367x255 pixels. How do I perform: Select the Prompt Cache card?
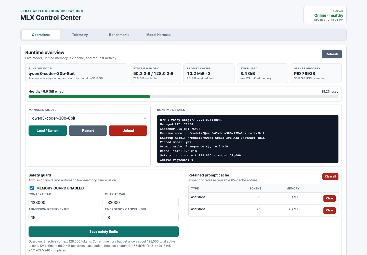point(209,73)
